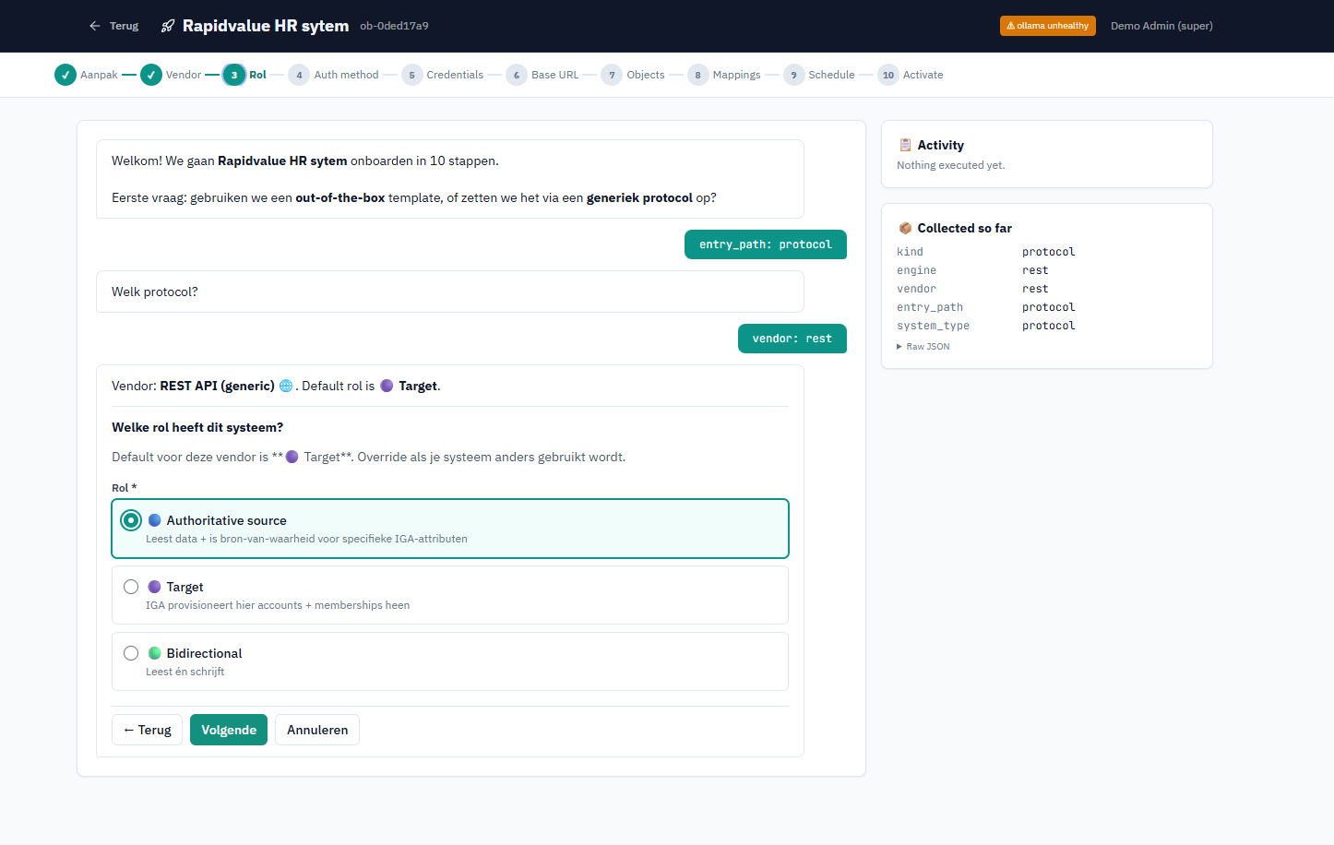This screenshot has height=845, width=1334.
Task: Click the purple dot beside Target option
Action: pyautogui.click(x=155, y=587)
